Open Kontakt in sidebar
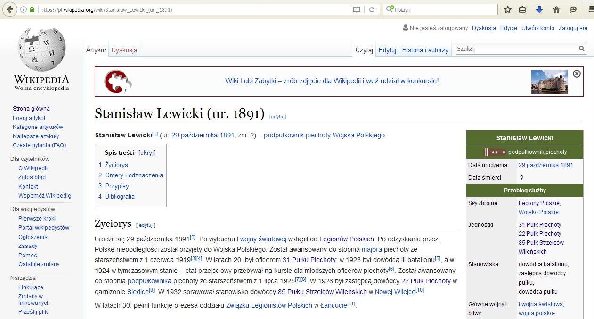Screen dimensions: 594x319 click(x=28, y=186)
